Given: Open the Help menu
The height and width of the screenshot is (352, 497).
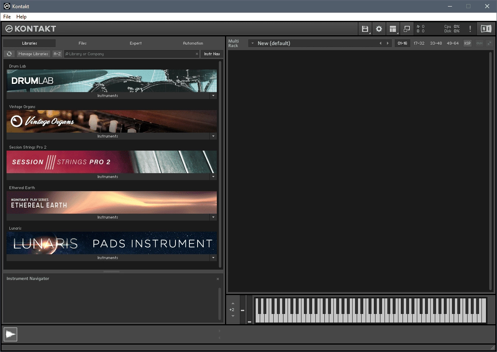Looking at the screenshot, I should tap(21, 17).
